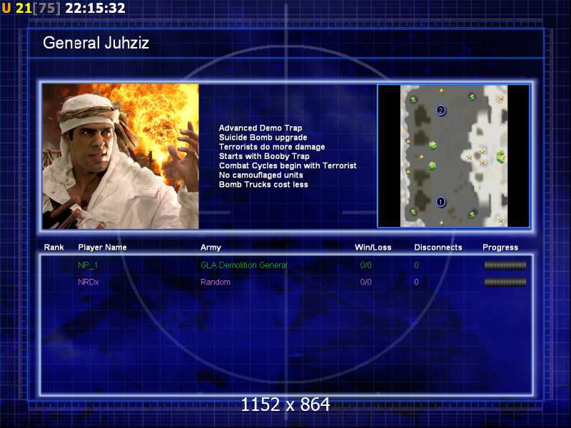Click the dollar supply icon at minimap's top-left
The image size is (571, 428).
[x=413, y=100]
